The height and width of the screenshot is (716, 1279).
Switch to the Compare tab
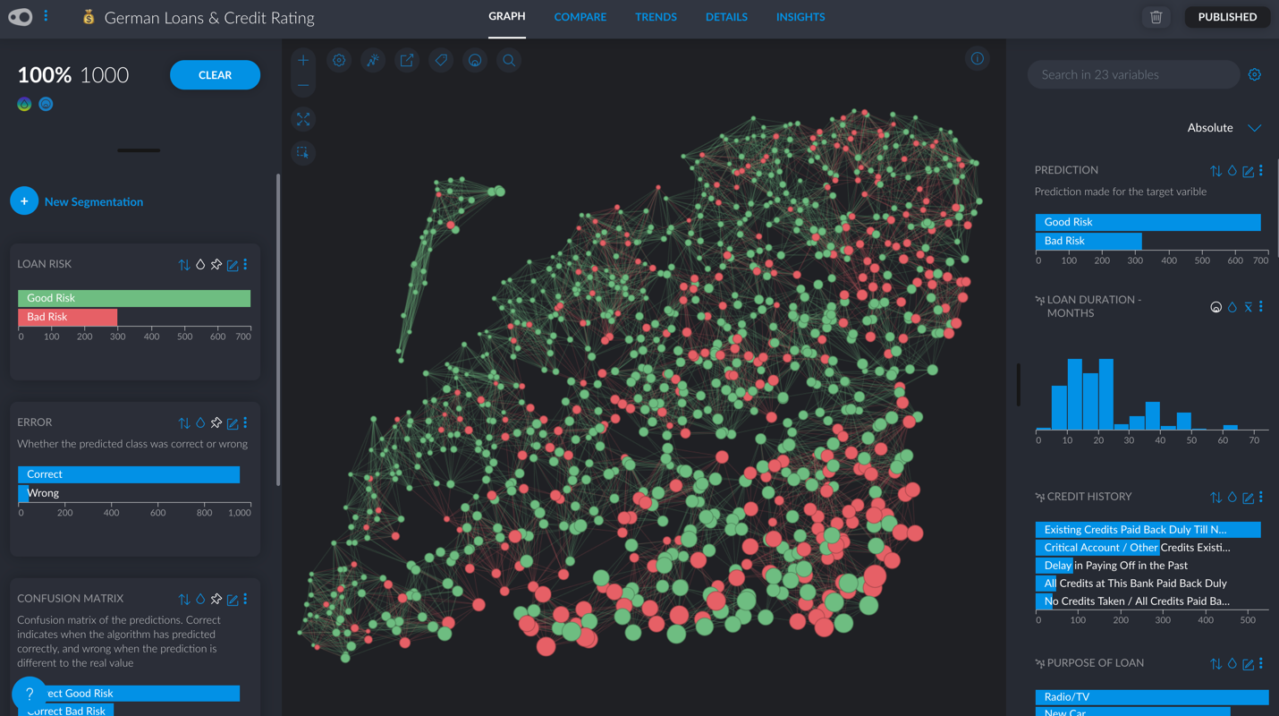pos(580,17)
